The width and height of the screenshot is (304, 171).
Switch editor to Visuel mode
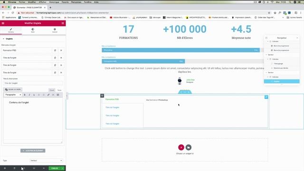(x=52, y=90)
